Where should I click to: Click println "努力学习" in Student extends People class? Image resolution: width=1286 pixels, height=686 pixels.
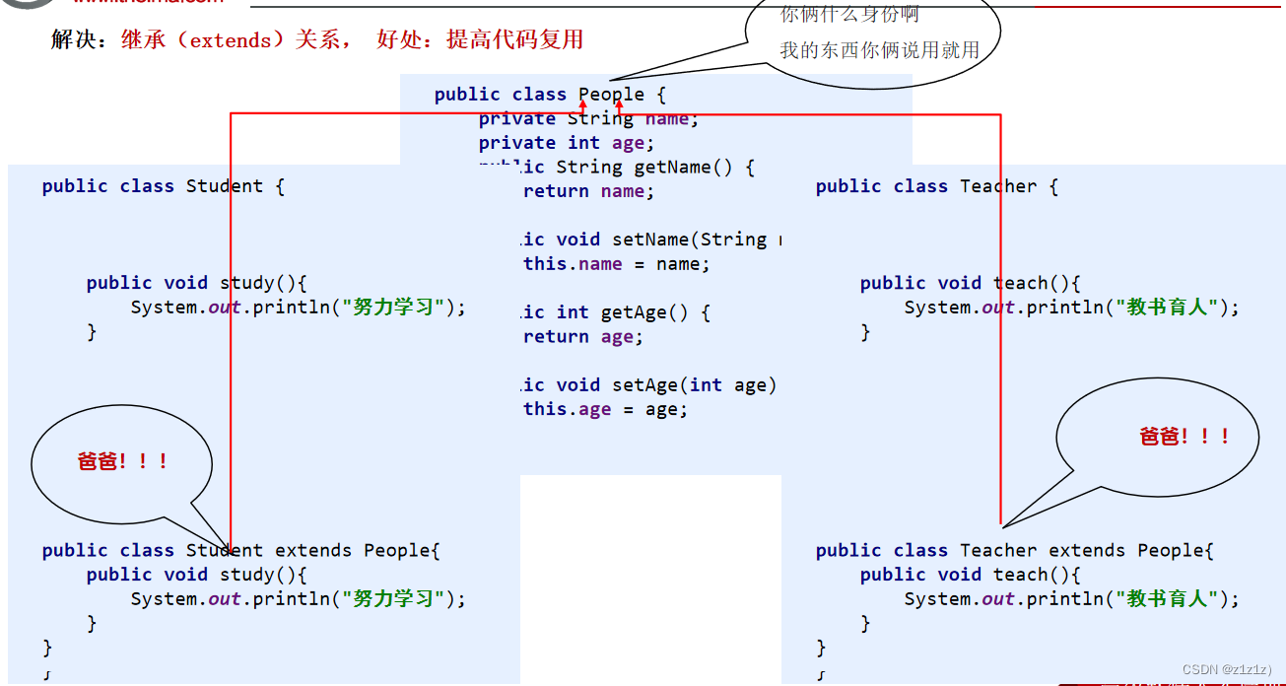pyautogui.click(x=299, y=599)
